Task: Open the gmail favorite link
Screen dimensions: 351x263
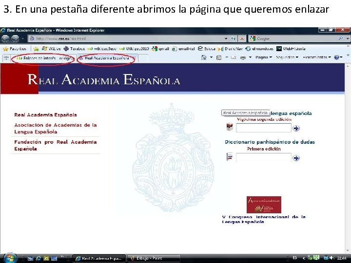Action: (x=160, y=49)
